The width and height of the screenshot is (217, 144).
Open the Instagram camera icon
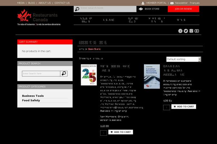point(191,31)
